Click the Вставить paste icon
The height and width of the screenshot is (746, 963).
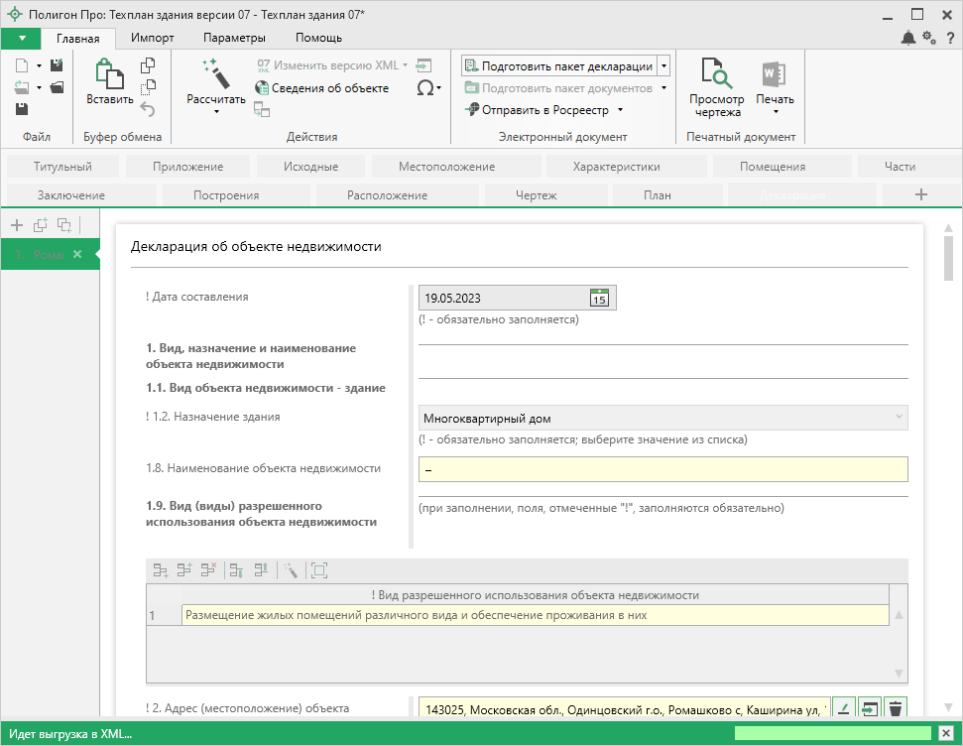pyautogui.click(x=109, y=74)
